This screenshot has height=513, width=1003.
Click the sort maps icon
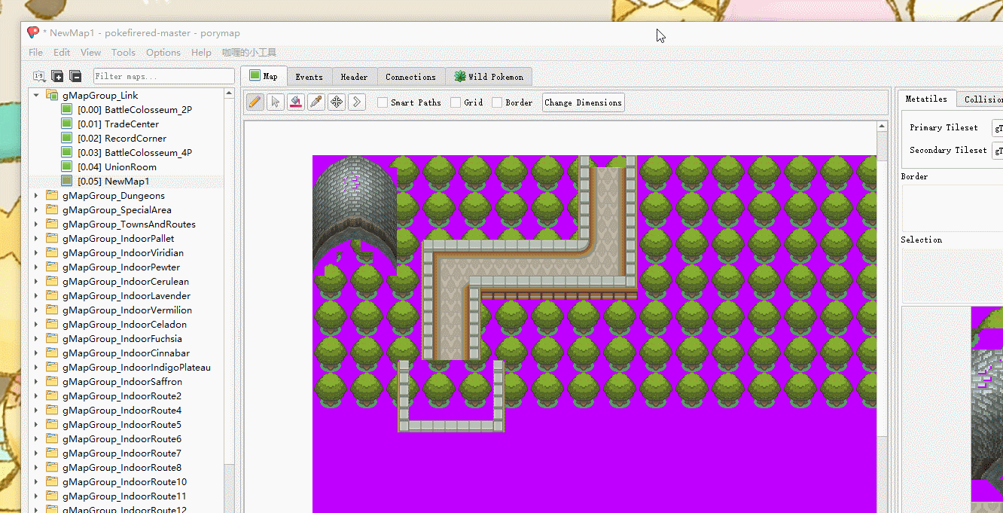click(39, 76)
